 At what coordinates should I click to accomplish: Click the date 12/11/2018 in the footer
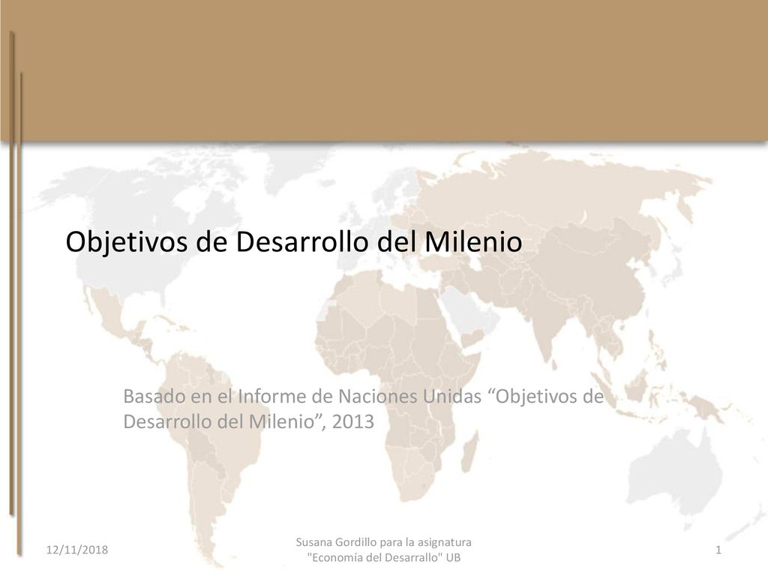coord(77,550)
